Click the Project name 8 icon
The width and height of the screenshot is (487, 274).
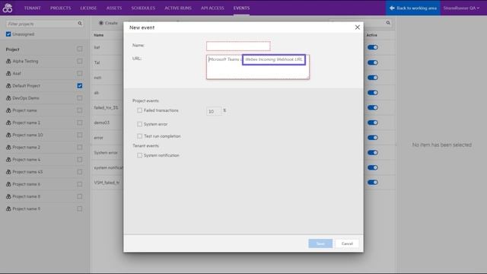point(8,196)
